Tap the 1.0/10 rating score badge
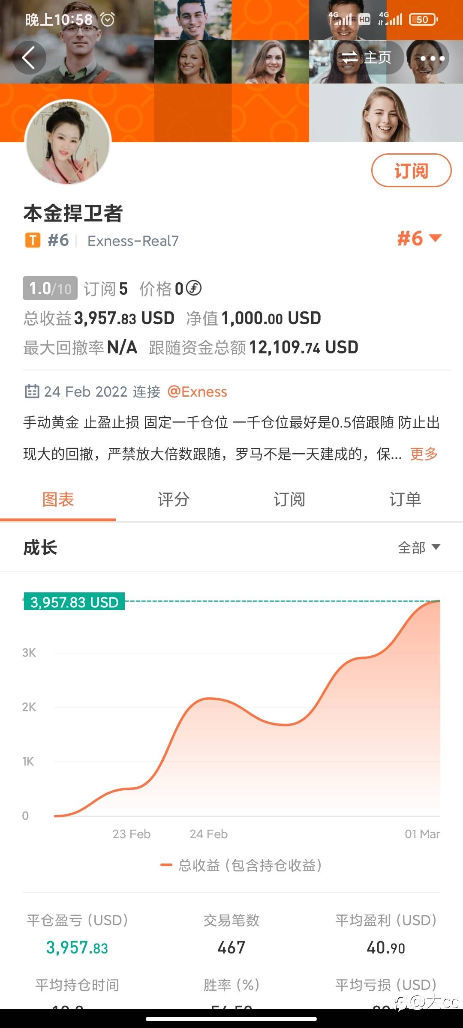Viewport: 463px width, 1028px height. [50, 288]
